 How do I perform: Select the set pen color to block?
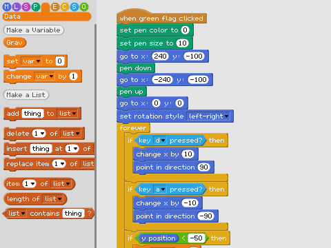pyautogui.click(x=155, y=30)
